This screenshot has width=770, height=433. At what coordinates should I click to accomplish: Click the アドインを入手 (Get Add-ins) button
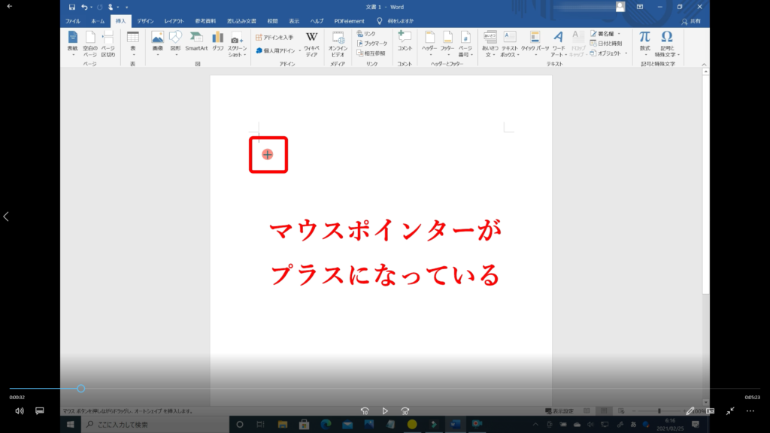(x=275, y=37)
